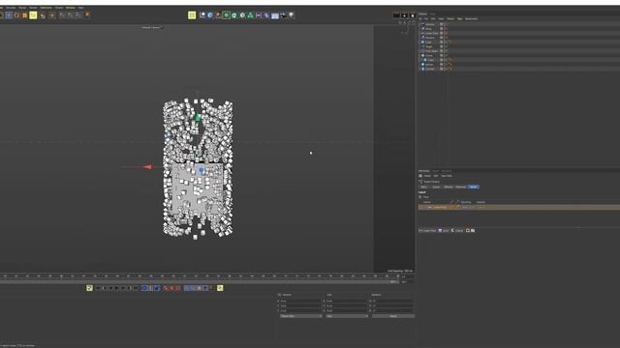Toggle the X axis lock icon
The height and width of the screenshot is (348, 620).
(62, 15)
